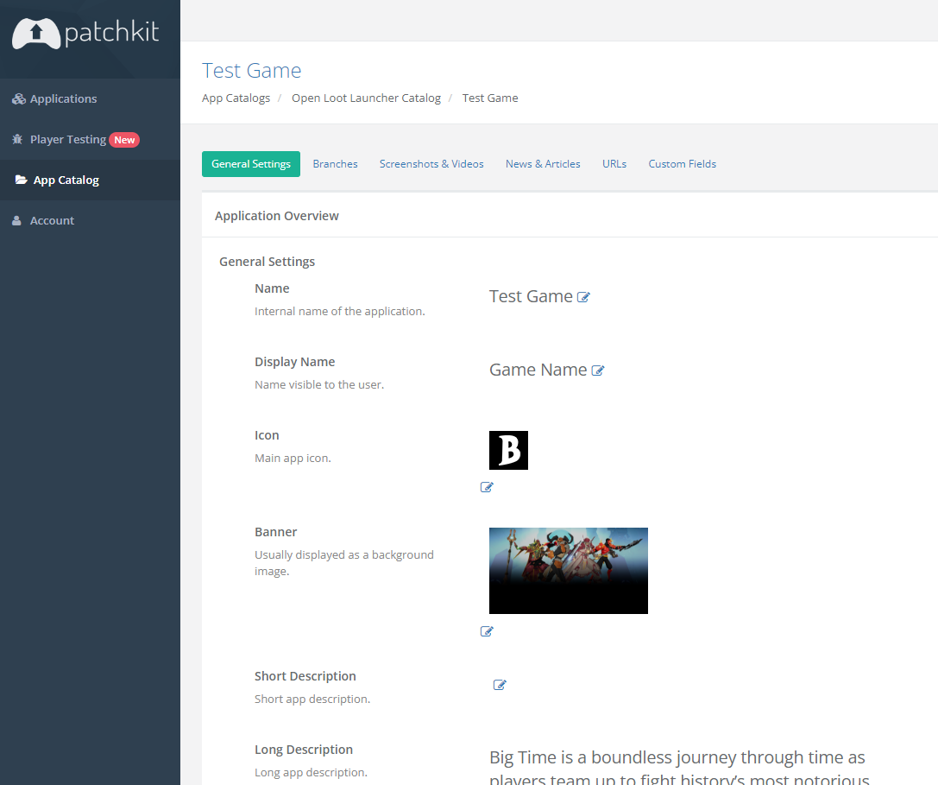Switch to the Custom Fields tab
938x785 pixels.
[682, 164]
